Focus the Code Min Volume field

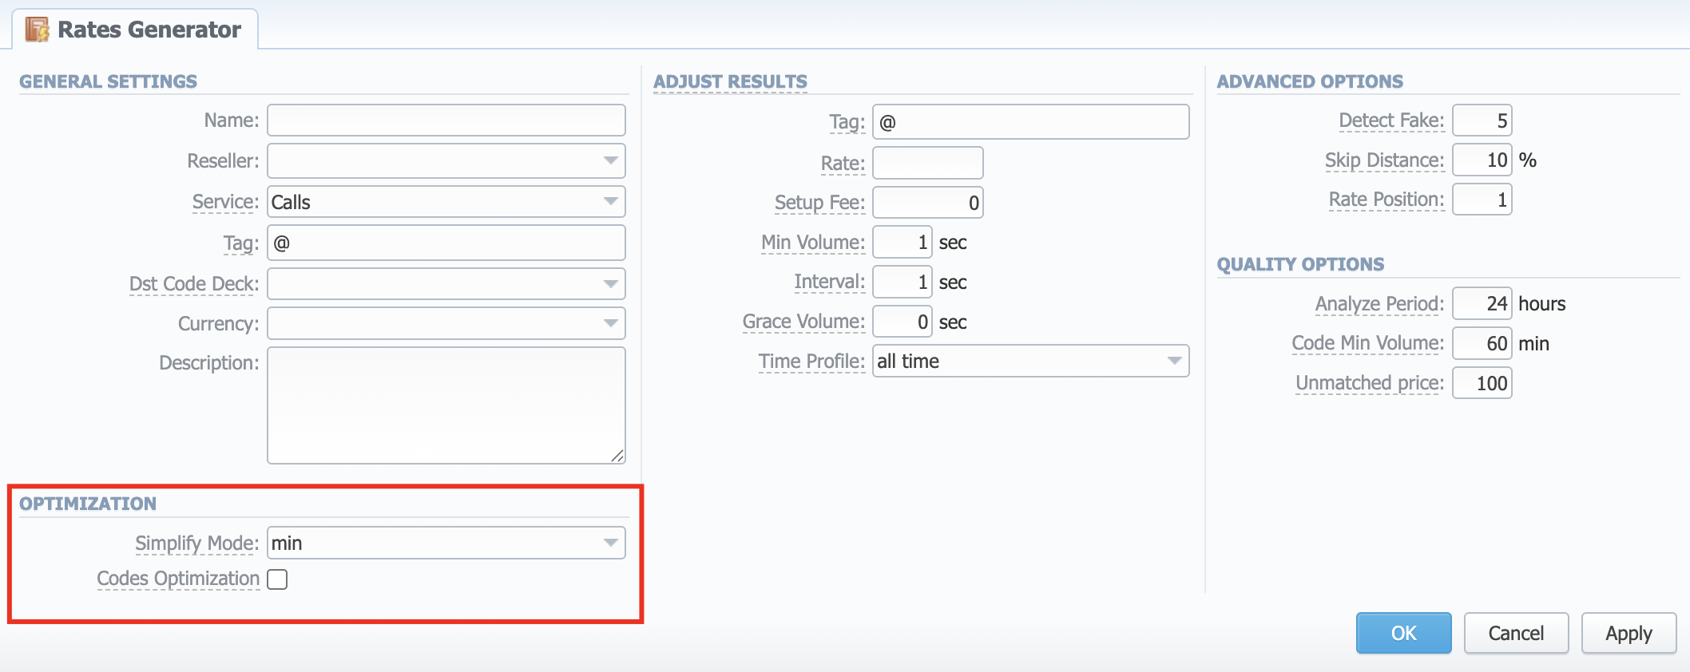pyautogui.click(x=1482, y=343)
